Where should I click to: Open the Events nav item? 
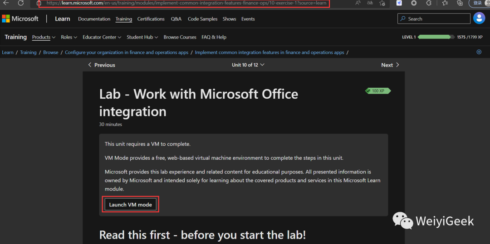pyautogui.click(x=248, y=19)
